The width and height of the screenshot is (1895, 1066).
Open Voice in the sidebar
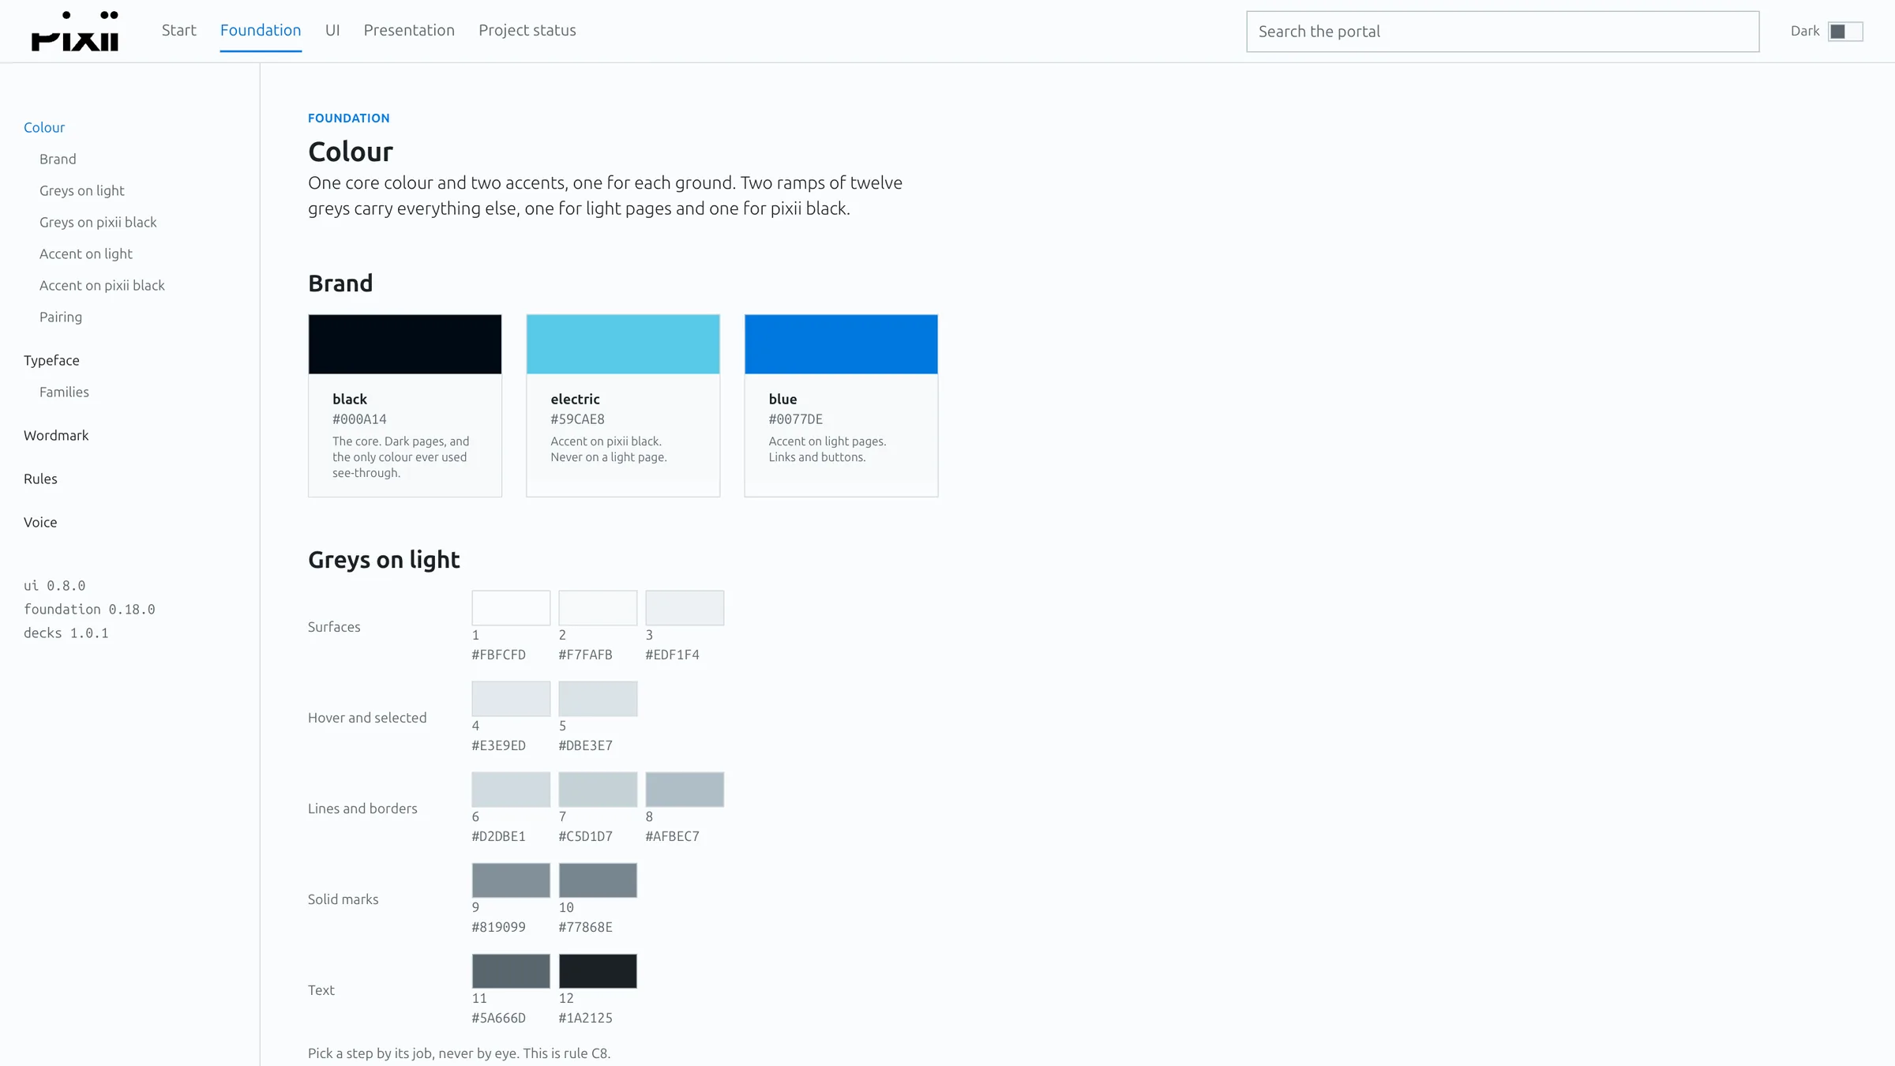pos(40,522)
